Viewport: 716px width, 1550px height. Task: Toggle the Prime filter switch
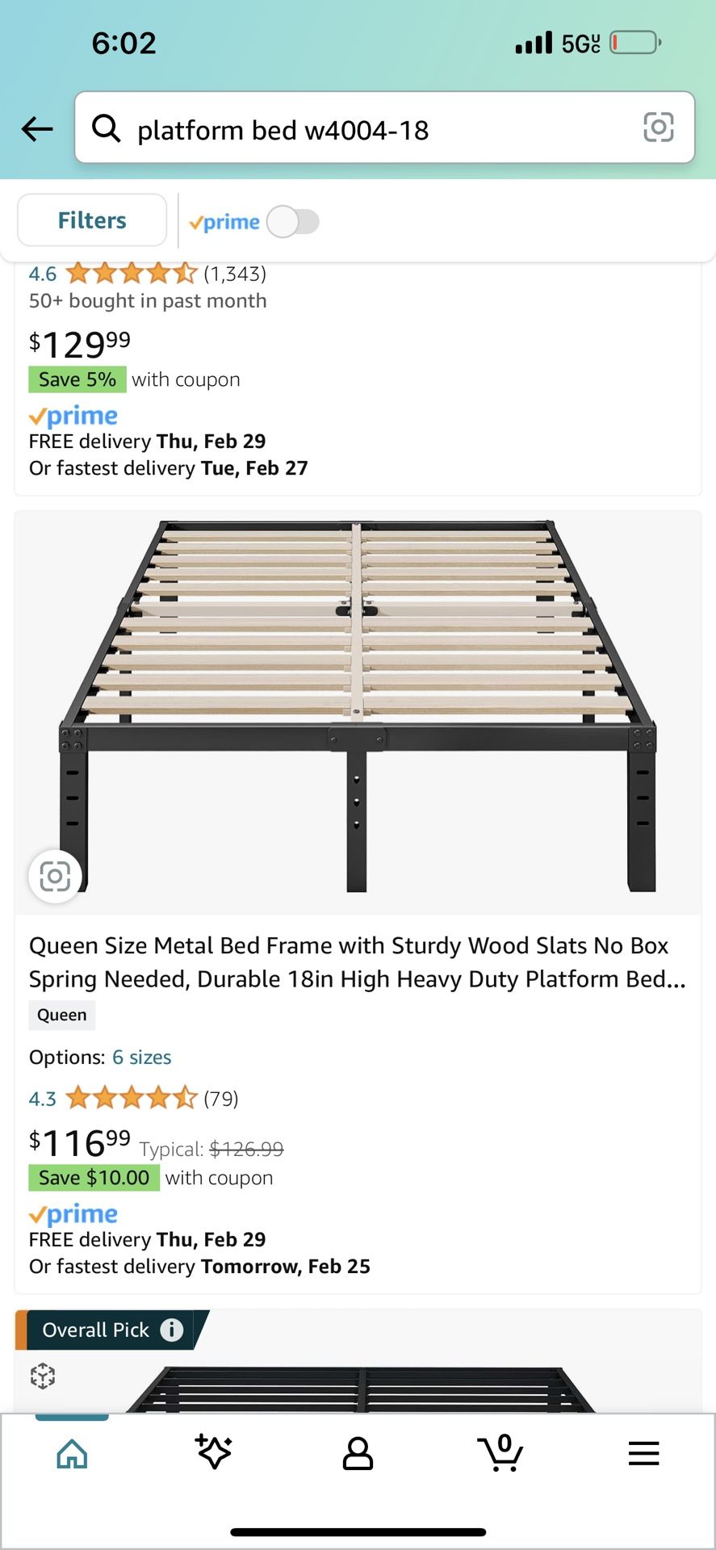pyautogui.click(x=293, y=222)
